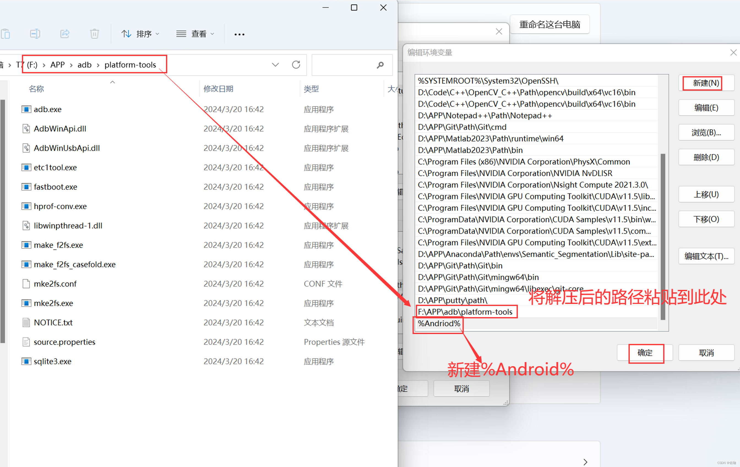Select the make_f2fs.exe file icon

click(x=26, y=245)
